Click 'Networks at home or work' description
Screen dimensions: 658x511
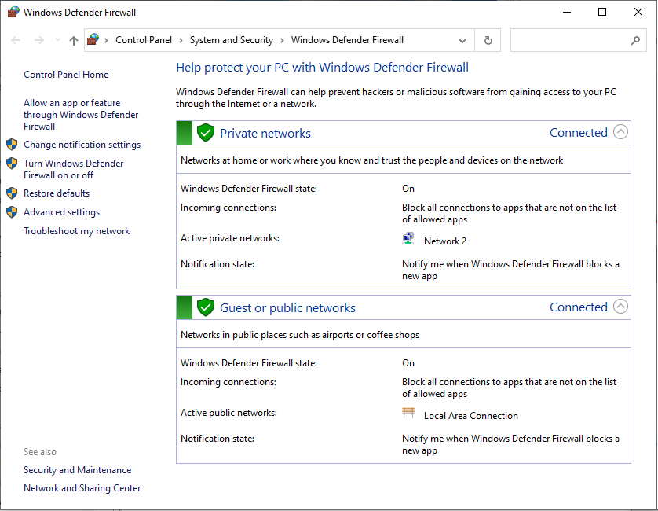372,160
